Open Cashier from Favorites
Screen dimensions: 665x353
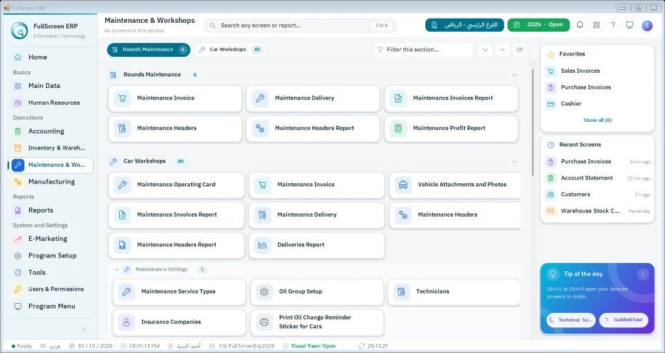[x=597, y=104]
